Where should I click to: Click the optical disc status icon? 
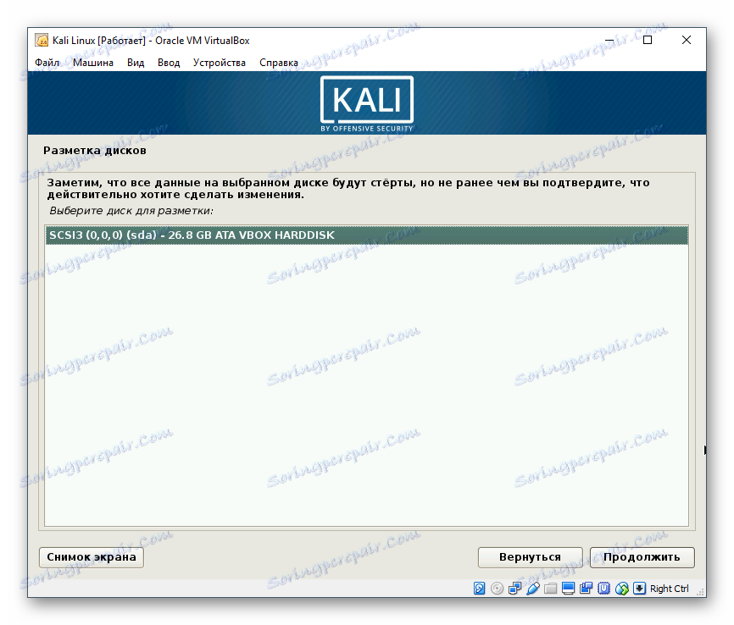(498, 588)
